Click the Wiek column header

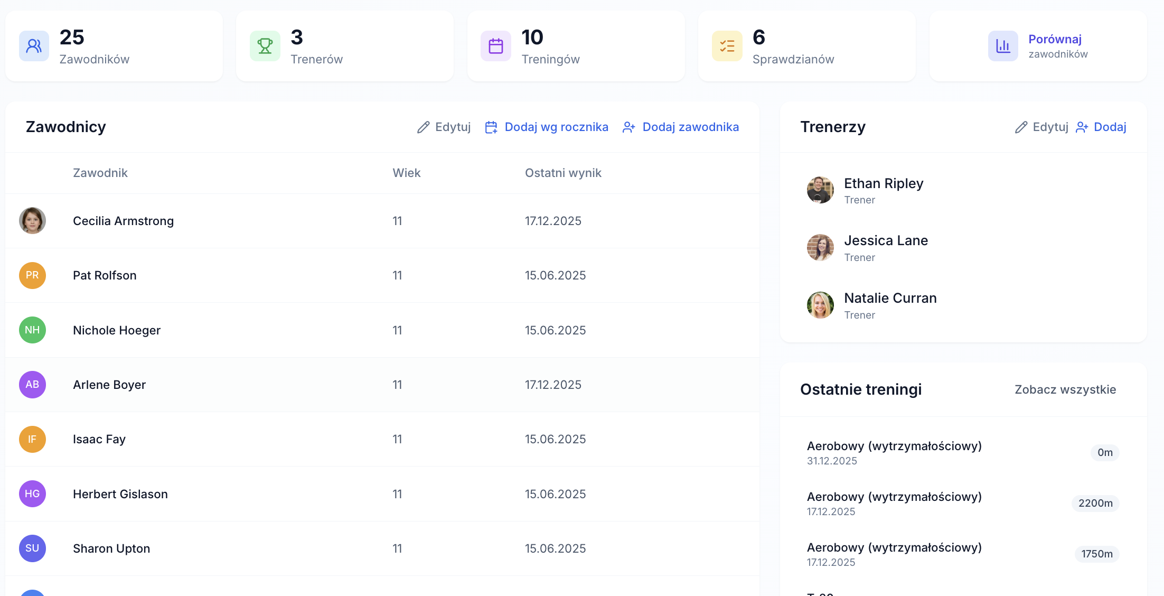pyautogui.click(x=407, y=173)
